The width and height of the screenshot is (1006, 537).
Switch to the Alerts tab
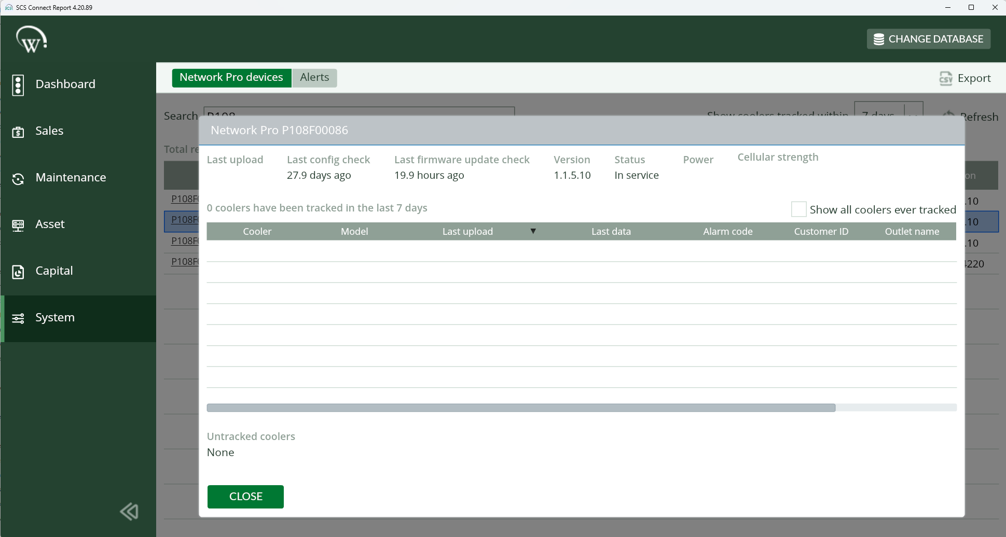coord(314,78)
